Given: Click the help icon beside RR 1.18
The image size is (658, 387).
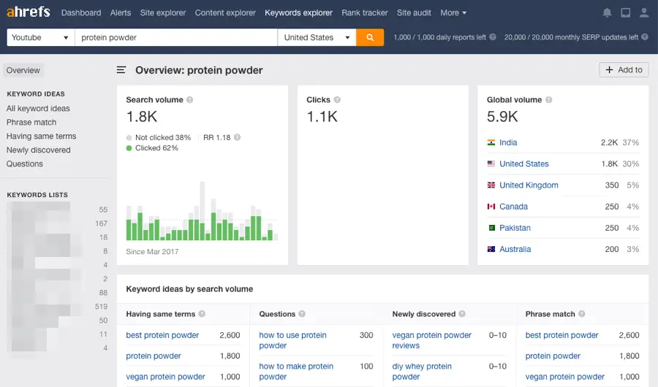Looking at the screenshot, I should pyautogui.click(x=237, y=137).
